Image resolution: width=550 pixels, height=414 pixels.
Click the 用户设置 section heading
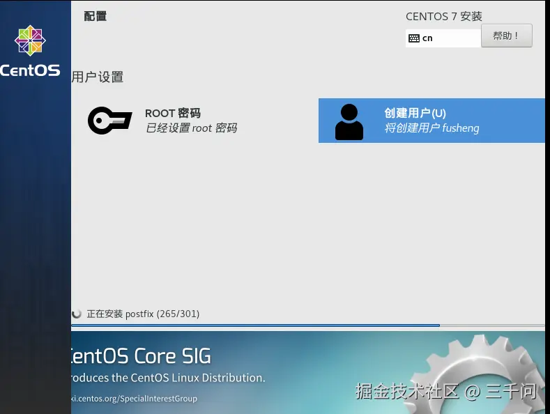(98, 77)
